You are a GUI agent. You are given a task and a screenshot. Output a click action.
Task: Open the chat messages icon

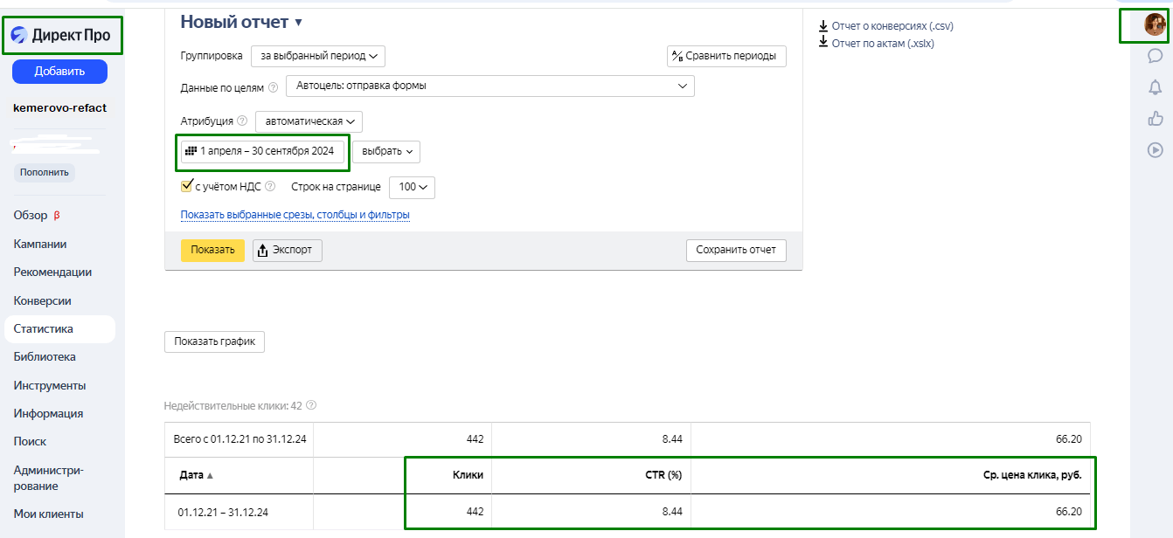click(1155, 56)
